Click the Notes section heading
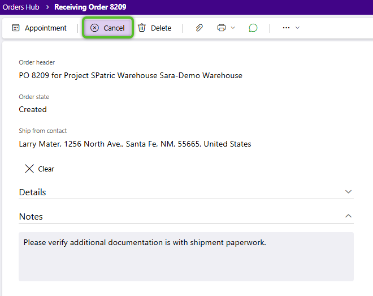This screenshot has width=373, height=296. tap(31, 217)
